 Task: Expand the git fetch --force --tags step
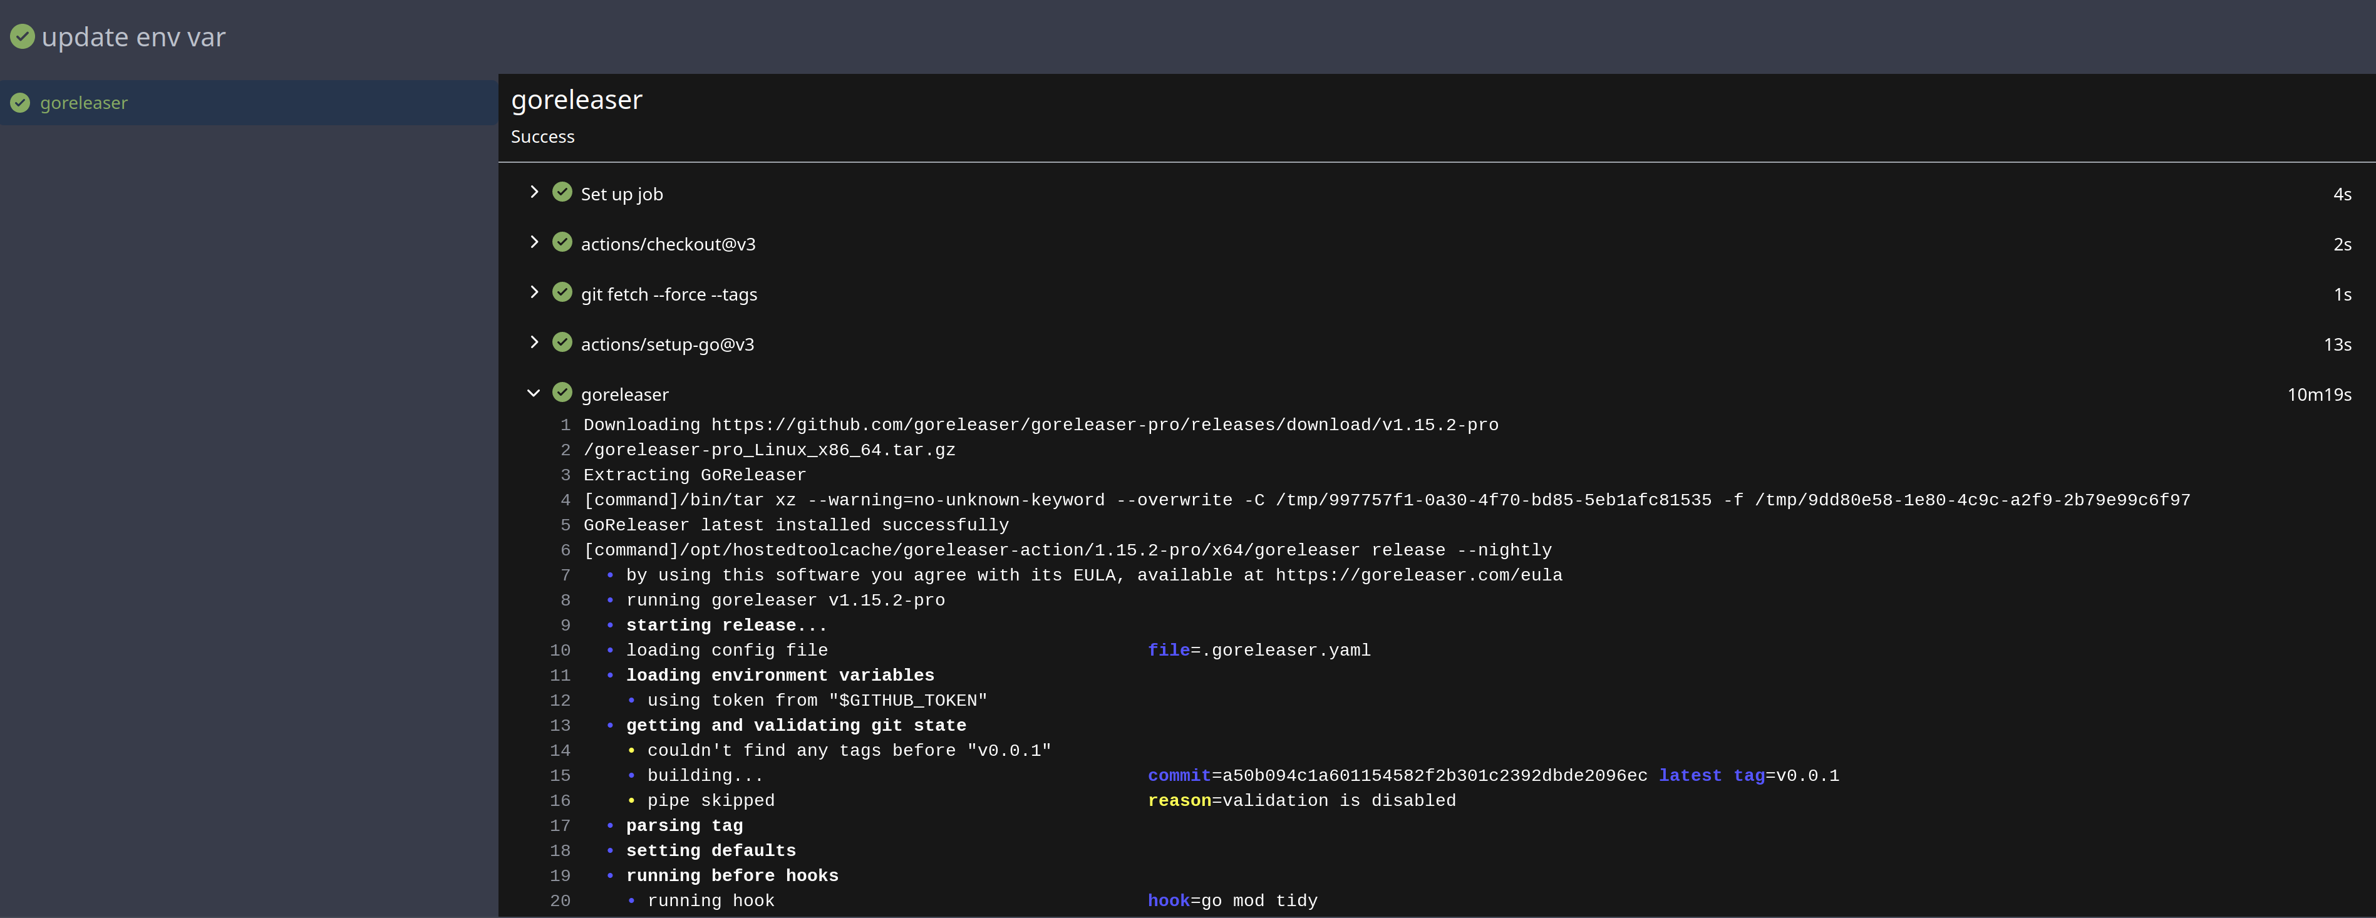pyautogui.click(x=534, y=292)
